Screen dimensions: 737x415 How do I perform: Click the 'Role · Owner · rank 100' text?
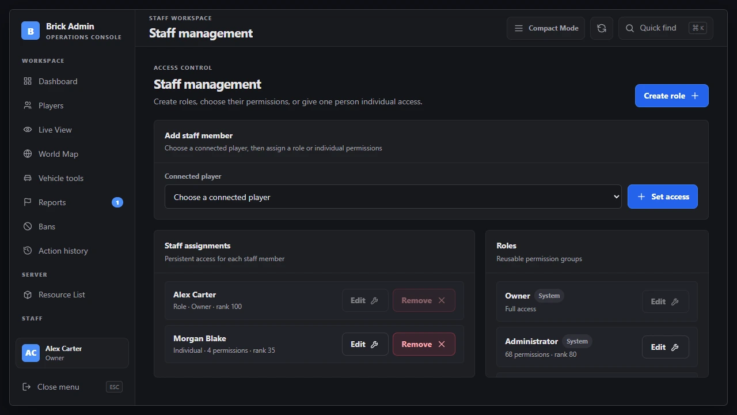[207, 307]
